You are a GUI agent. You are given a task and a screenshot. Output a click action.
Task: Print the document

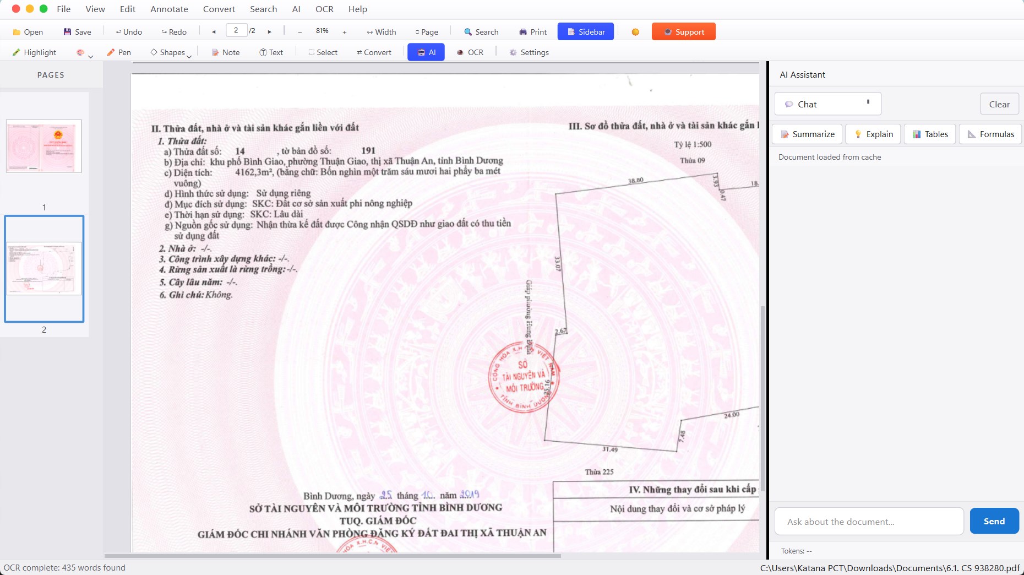pyautogui.click(x=533, y=32)
